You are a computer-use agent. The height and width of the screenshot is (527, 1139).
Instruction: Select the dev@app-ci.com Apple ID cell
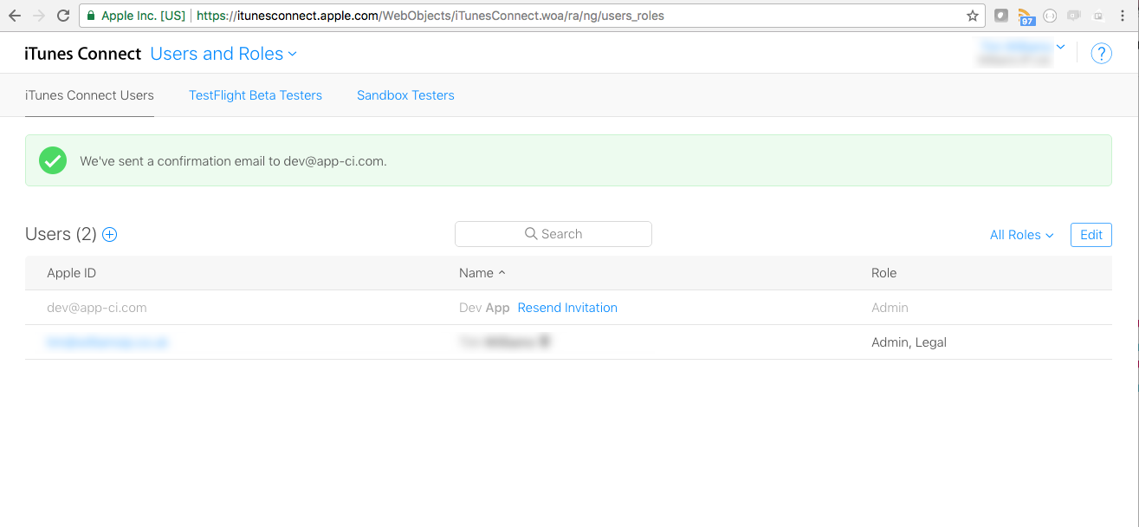[97, 308]
